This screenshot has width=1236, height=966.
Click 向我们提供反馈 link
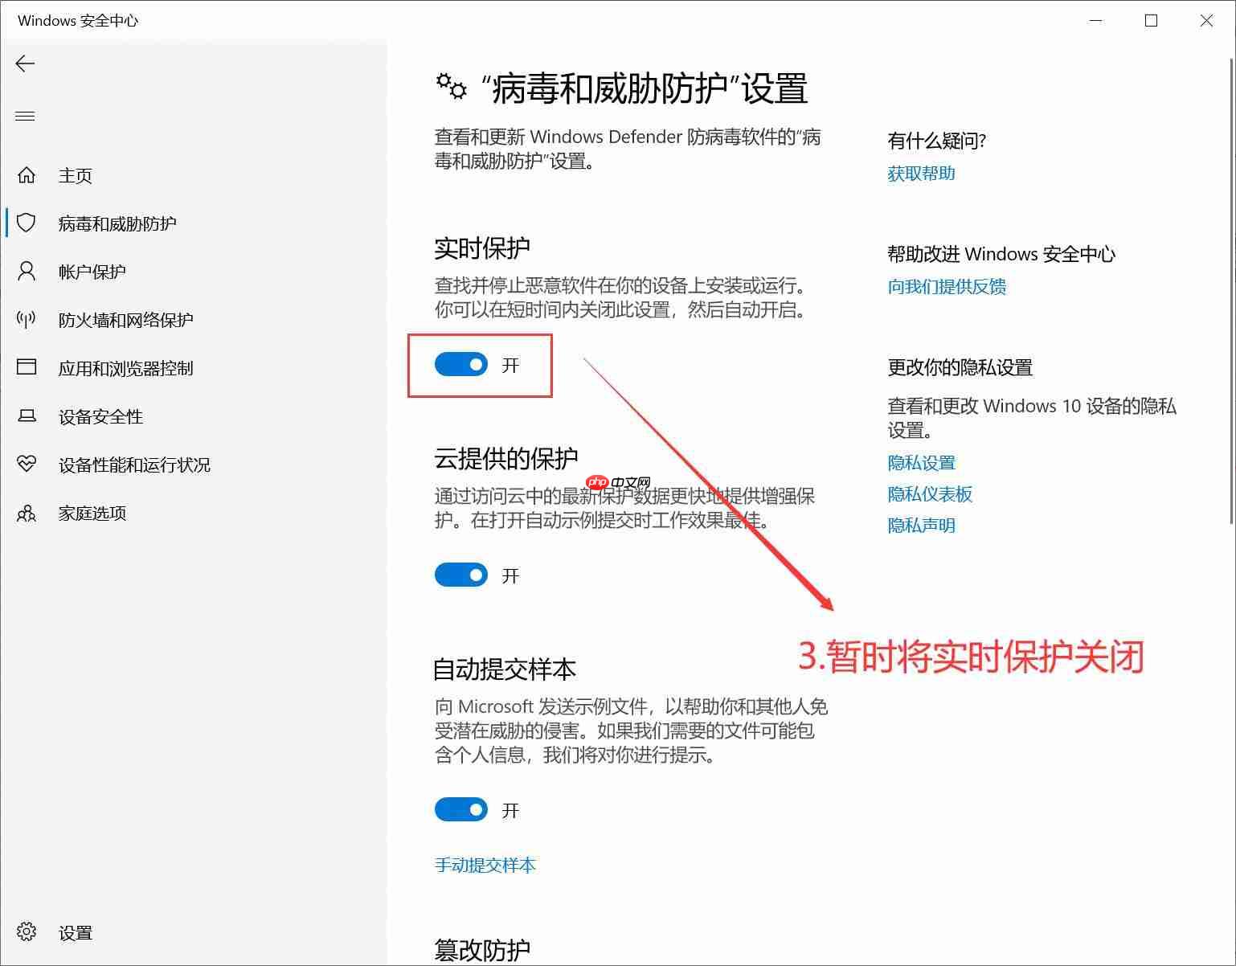click(947, 287)
